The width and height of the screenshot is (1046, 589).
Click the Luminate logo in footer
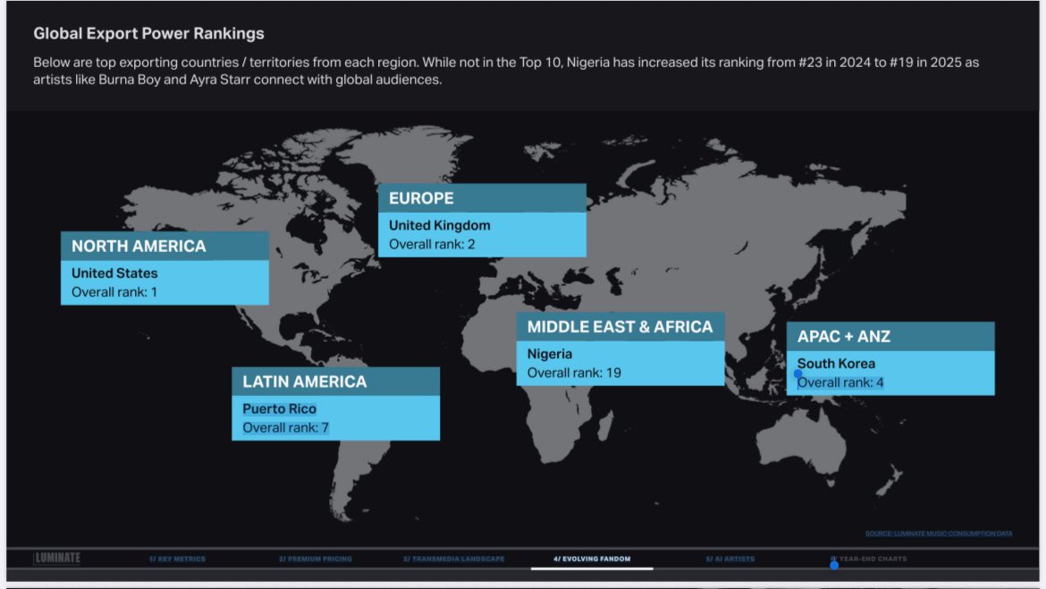57,558
